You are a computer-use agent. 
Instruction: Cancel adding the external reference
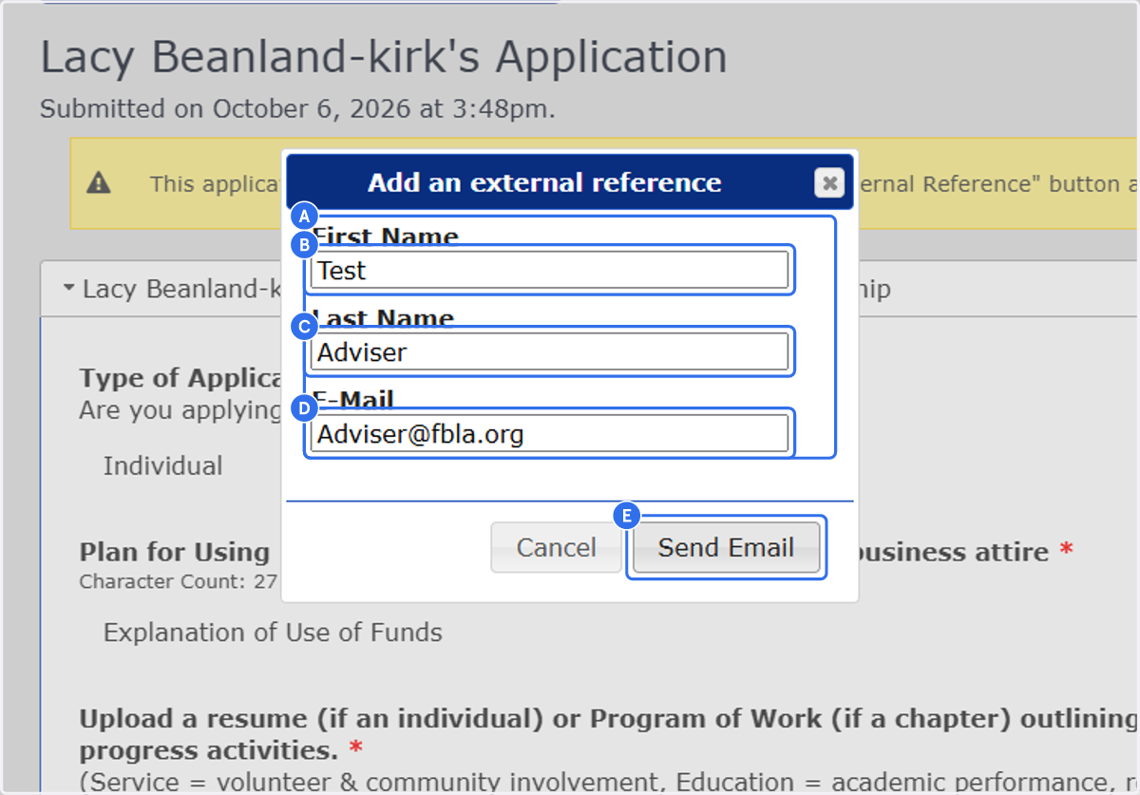pos(556,547)
